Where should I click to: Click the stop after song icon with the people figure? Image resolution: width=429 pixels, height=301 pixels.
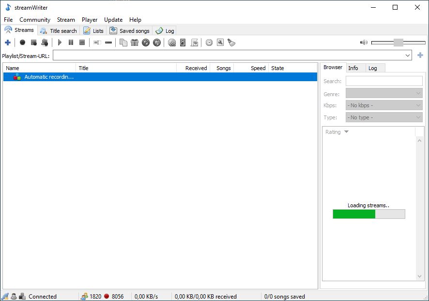45,43
